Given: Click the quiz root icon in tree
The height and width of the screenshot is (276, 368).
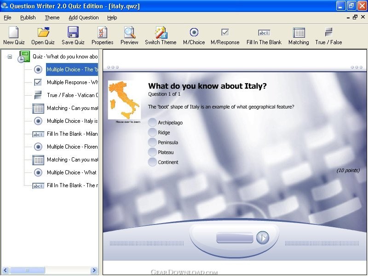Looking at the screenshot, I should point(24,57).
